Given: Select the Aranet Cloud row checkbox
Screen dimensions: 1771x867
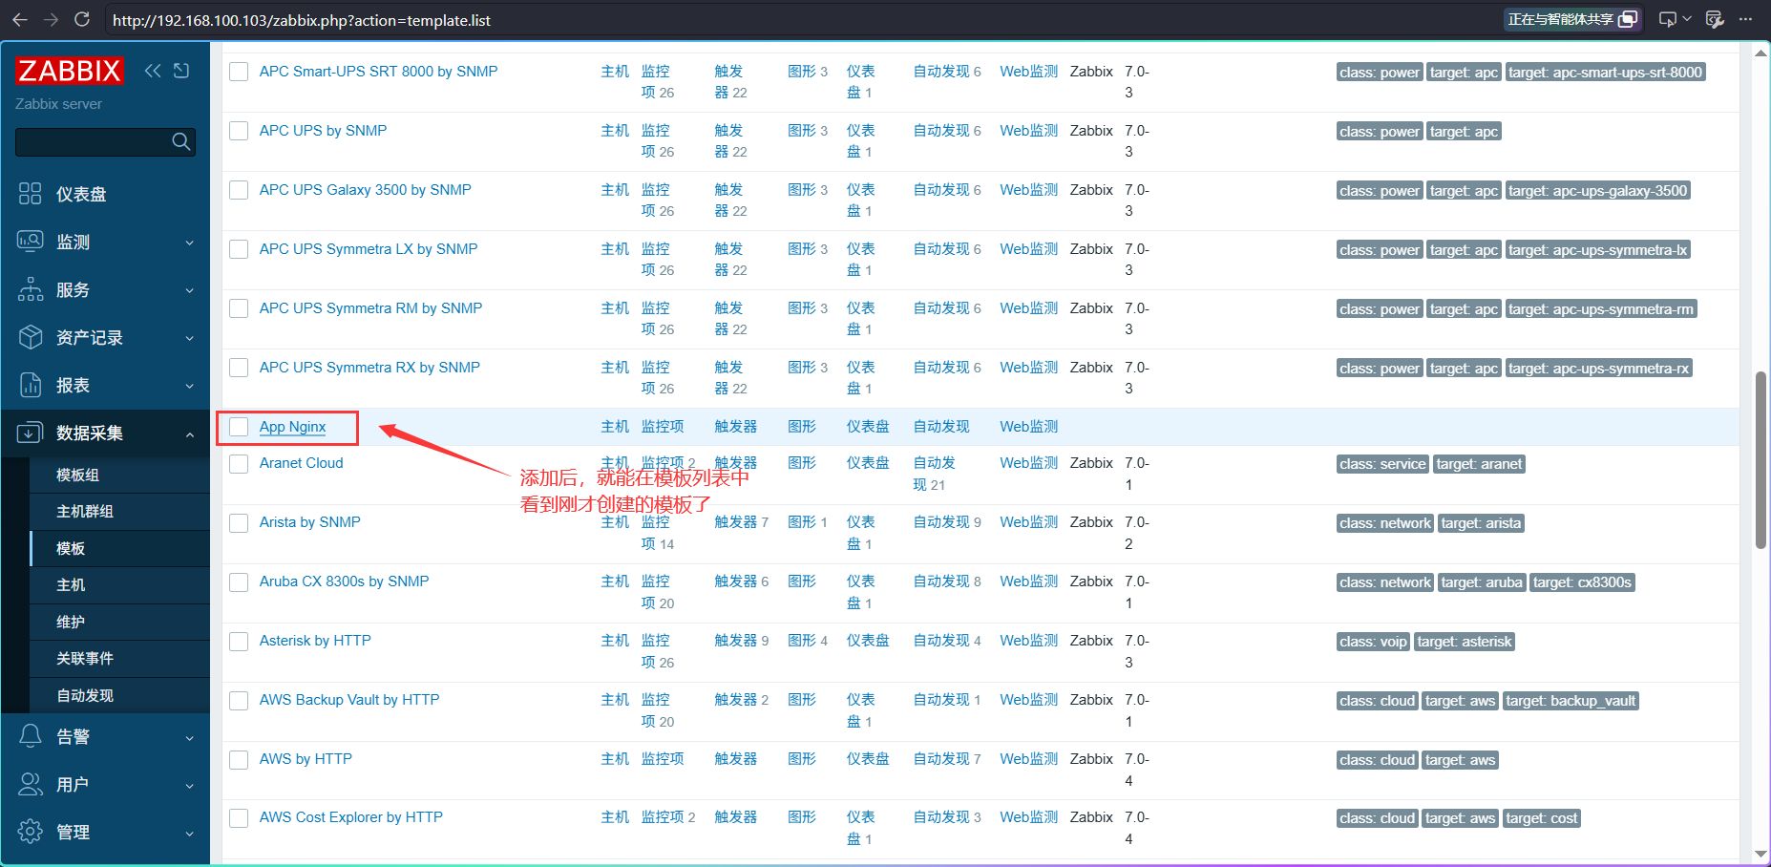Looking at the screenshot, I should tap(239, 463).
